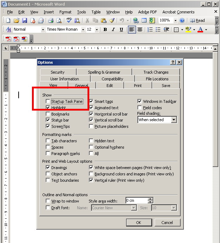Open the File Locations tab
The image size is (220, 243).
pos(157,79)
